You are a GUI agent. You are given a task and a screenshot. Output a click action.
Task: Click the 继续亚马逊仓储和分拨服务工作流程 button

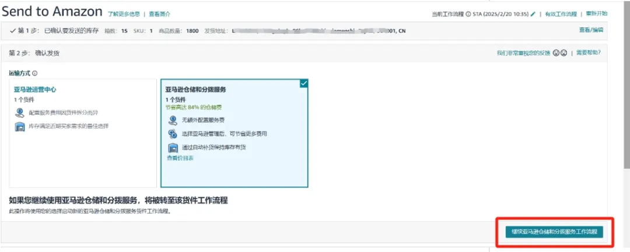tap(554, 232)
